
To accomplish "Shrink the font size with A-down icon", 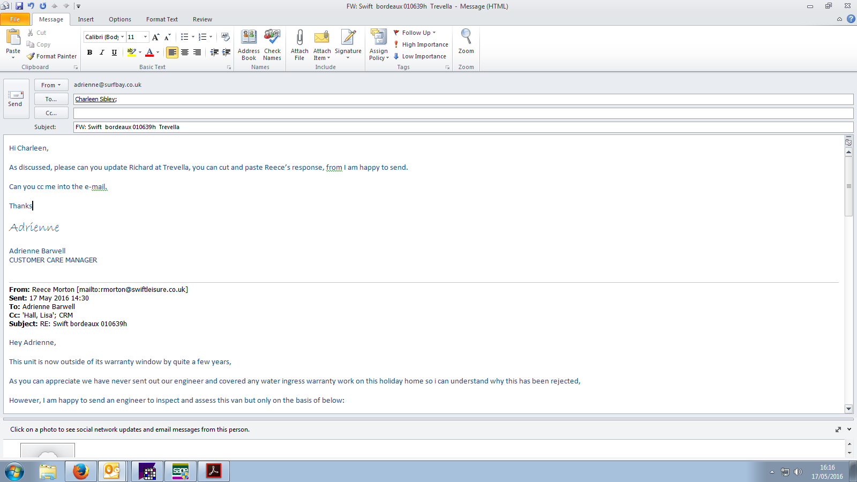I will (168, 37).
